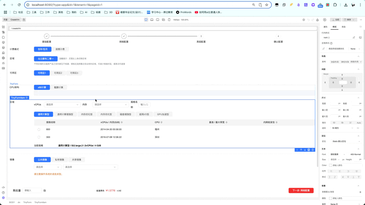Select 鲲鹏计算 CPU architecture

coord(58,87)
